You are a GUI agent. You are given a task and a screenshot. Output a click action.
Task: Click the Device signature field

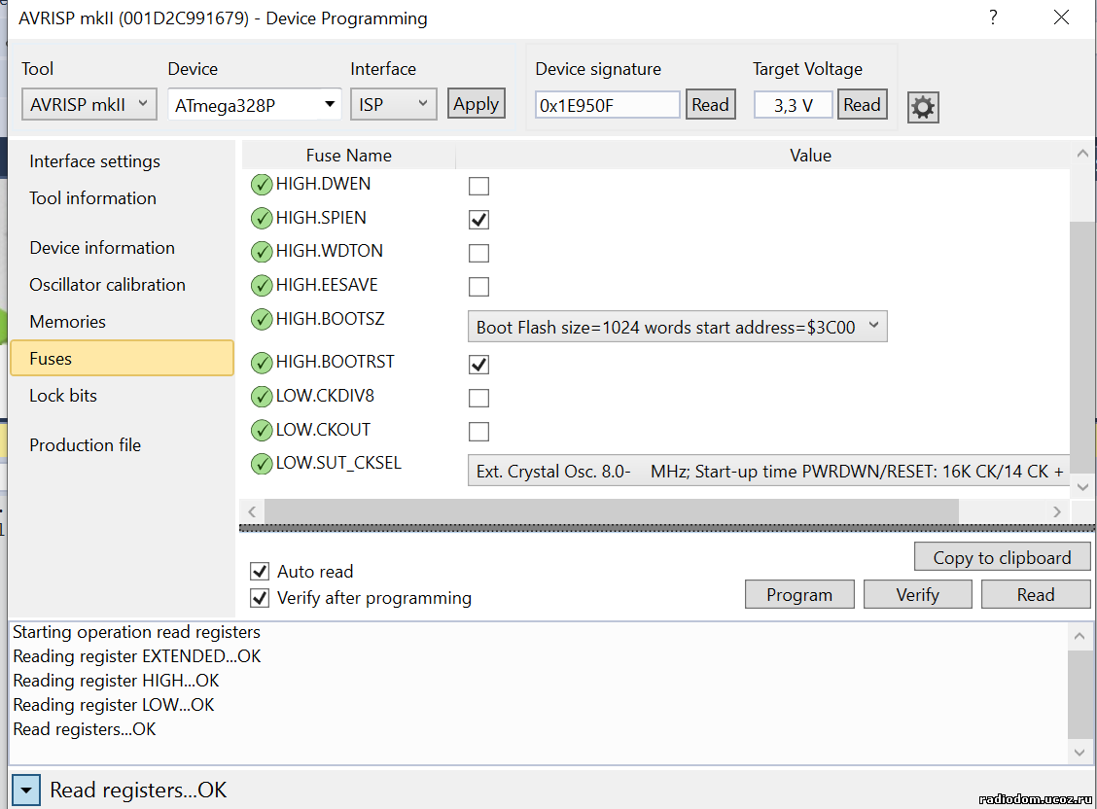point(607,105)
